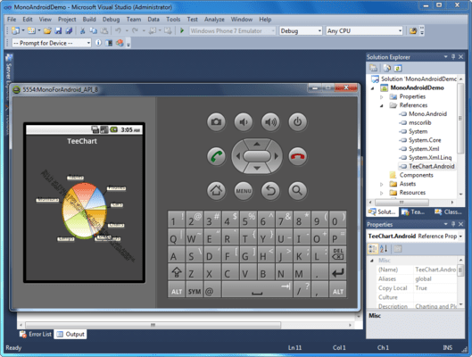Click the SYM key on emulator keyboard
Image resolution: width=472 pixels, height=357 pixels.
point(195,290)
